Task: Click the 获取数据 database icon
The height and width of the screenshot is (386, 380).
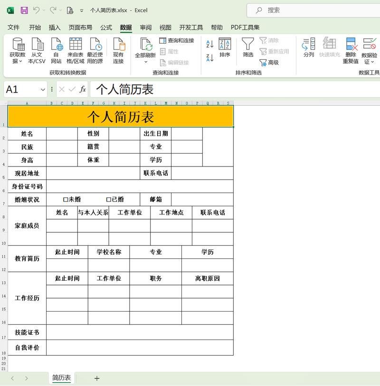Action: (x=19, y=44)
